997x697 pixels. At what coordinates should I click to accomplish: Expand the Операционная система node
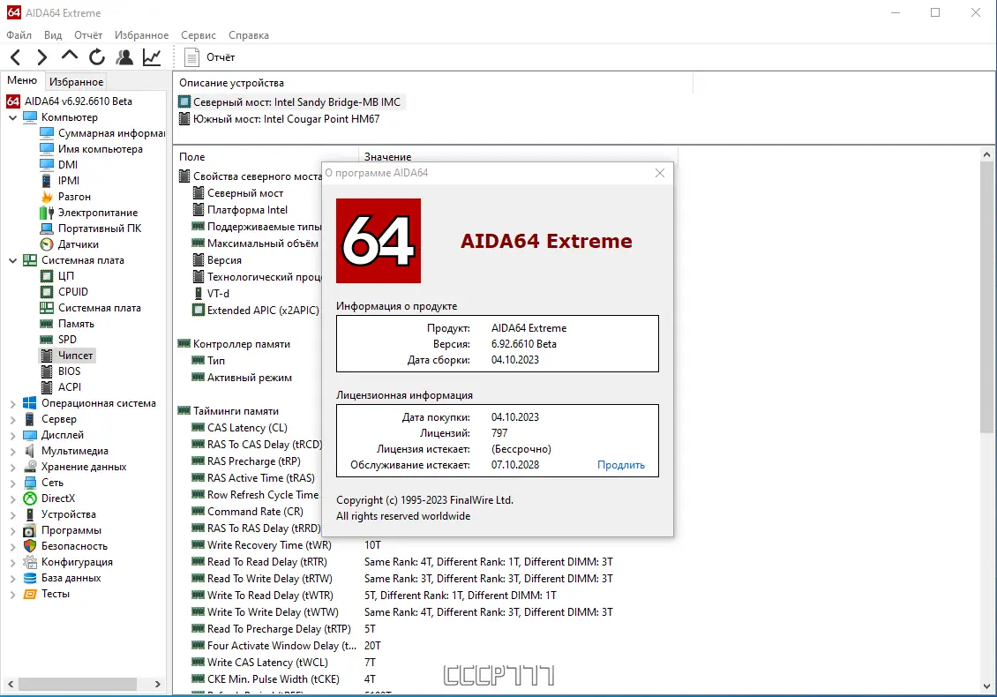coord(12,404)
